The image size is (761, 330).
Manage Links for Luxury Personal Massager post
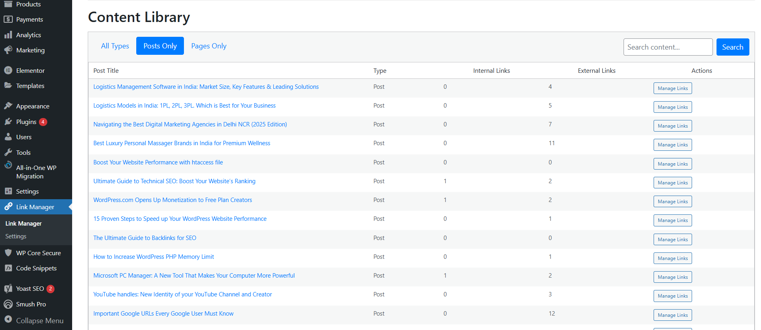tap(673, 145)
